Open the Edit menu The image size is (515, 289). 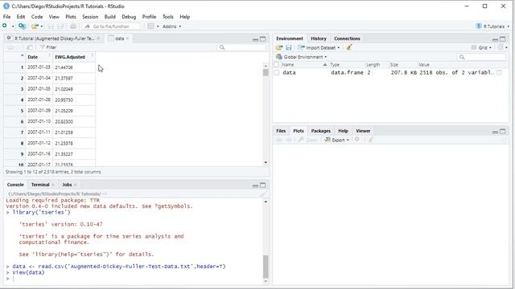pyautogui.click(x=21, y=17)
